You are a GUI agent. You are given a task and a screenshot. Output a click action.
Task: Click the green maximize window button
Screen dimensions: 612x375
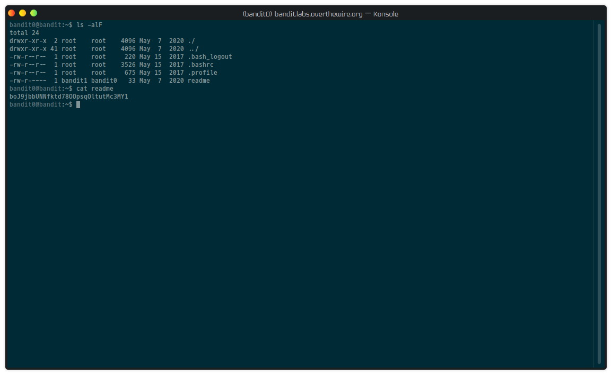tap(34, 13)
